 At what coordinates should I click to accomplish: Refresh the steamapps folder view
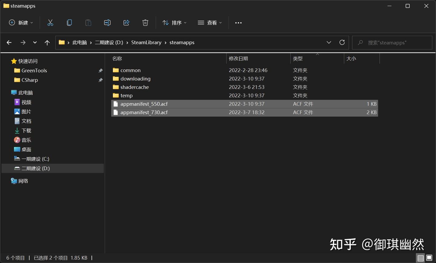pyautogui.click(x=342, y=42)
